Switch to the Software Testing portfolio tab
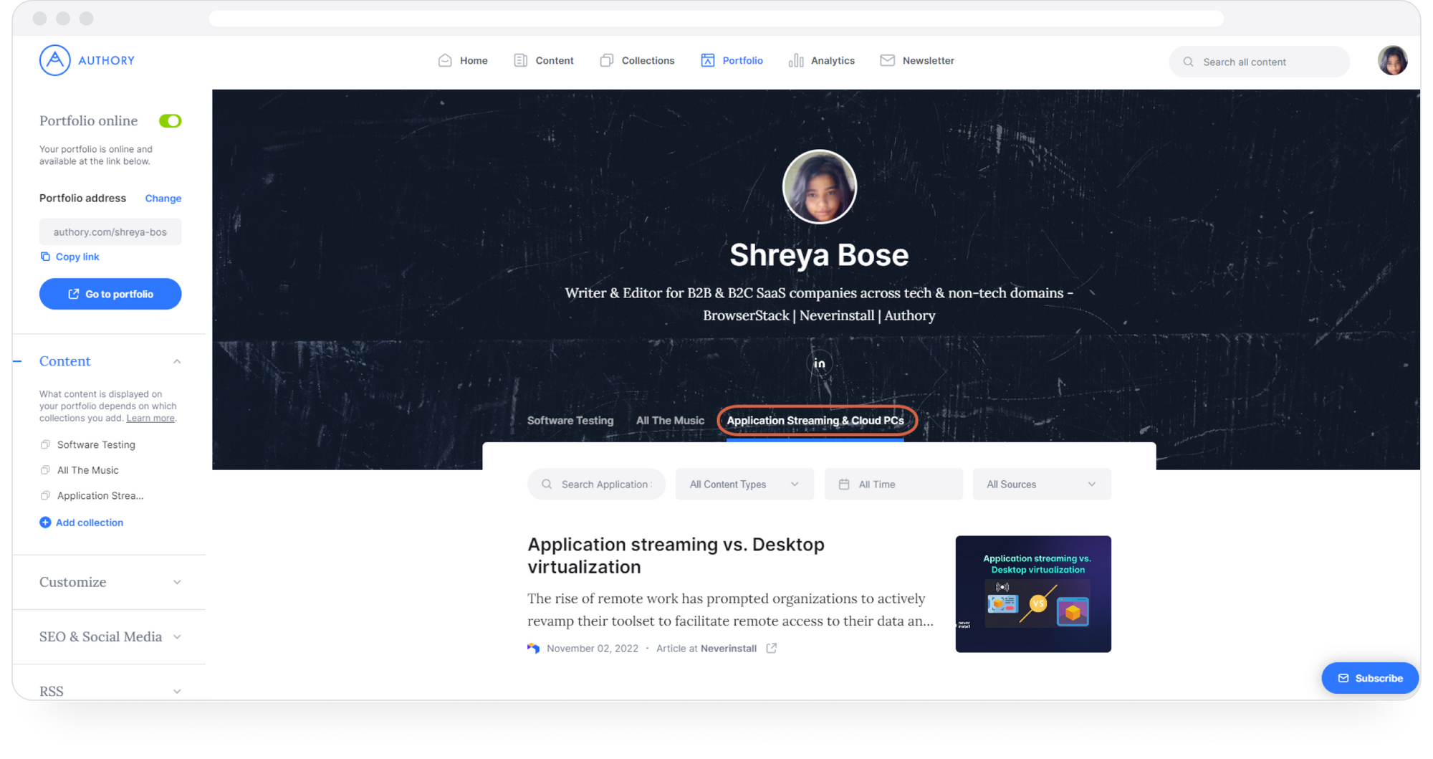1433x759 pixels. pos(570,421)
